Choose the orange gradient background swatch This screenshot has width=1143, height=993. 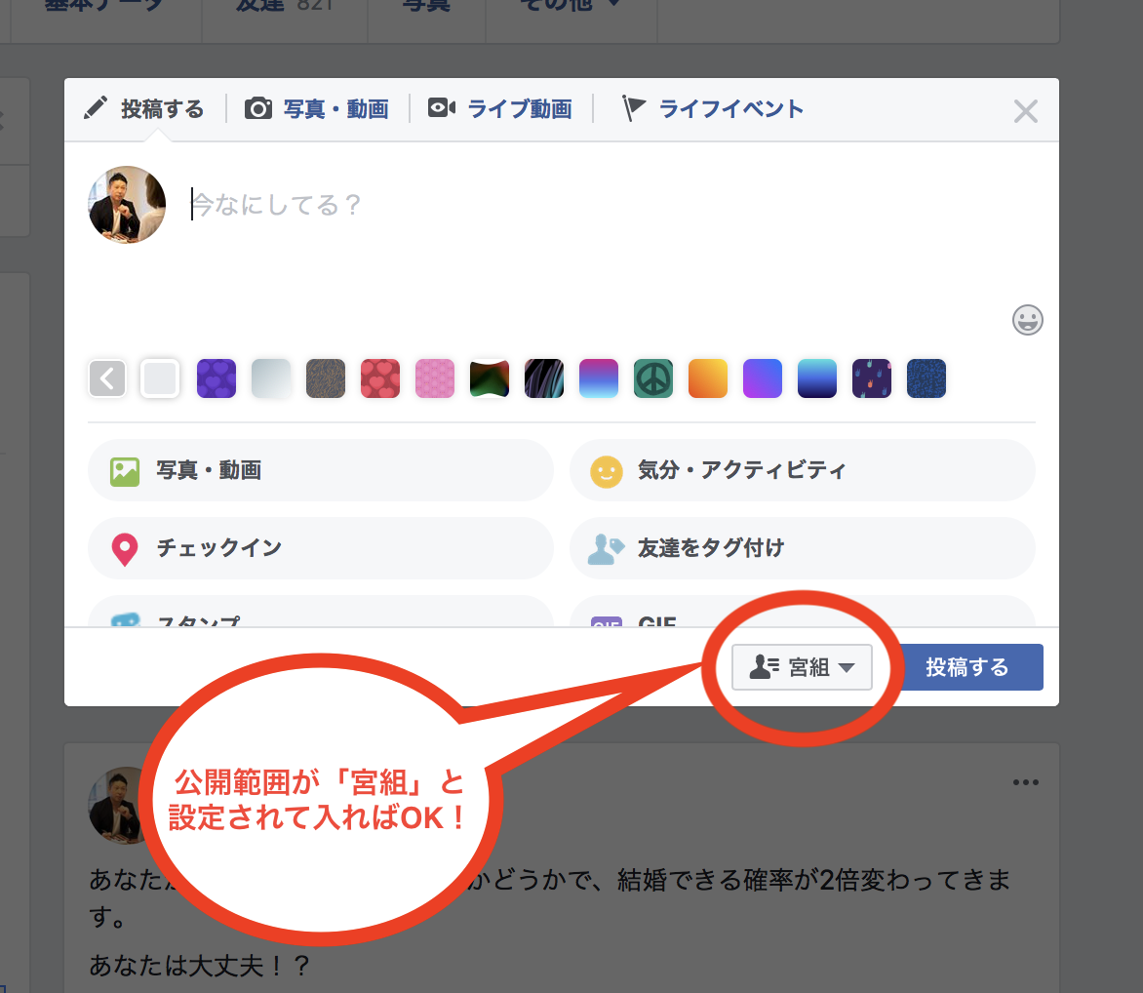(x=709, y=378)
